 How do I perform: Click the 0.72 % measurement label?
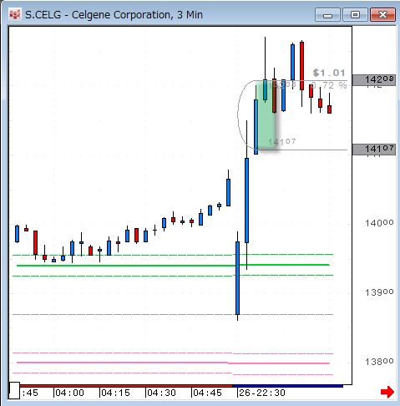tap(329, 85)
